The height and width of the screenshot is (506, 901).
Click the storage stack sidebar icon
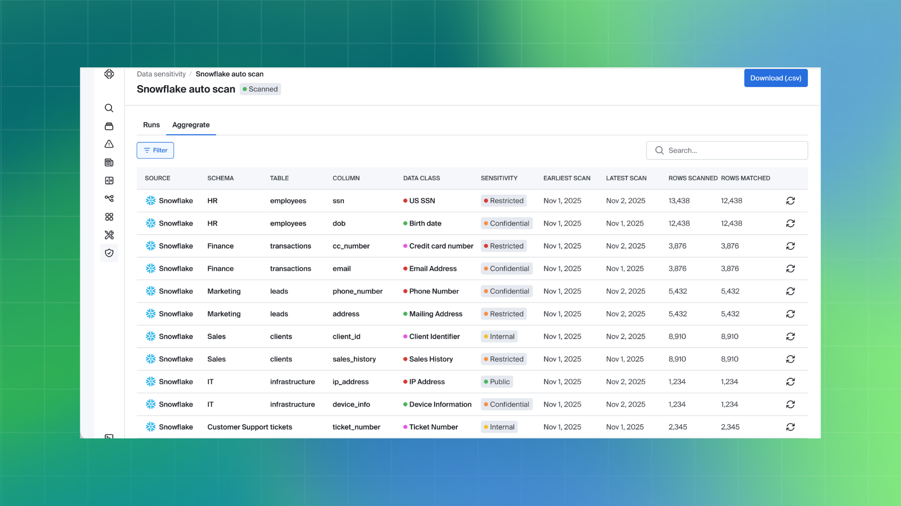point(109,126)
